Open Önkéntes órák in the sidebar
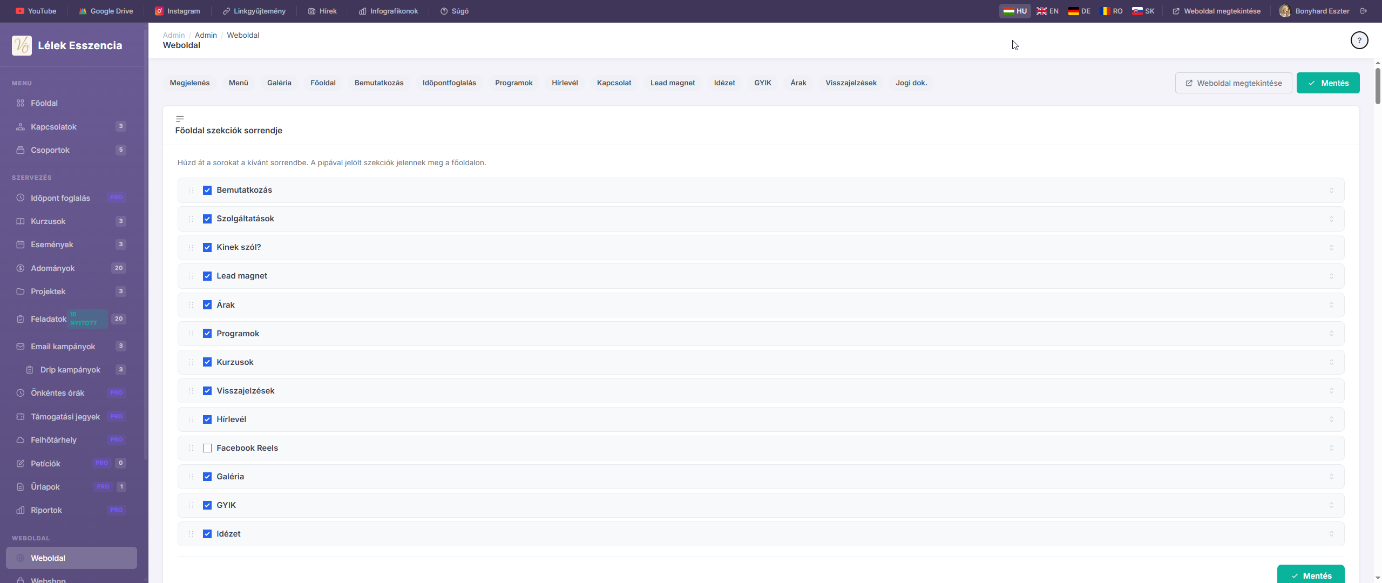The height and width of the screenshot is (583, 1382). (71, 393)
